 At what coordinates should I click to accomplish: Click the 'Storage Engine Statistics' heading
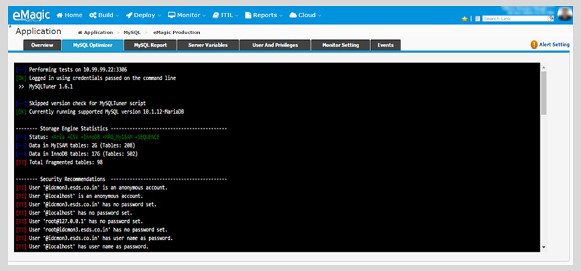(x=74, y=129)
